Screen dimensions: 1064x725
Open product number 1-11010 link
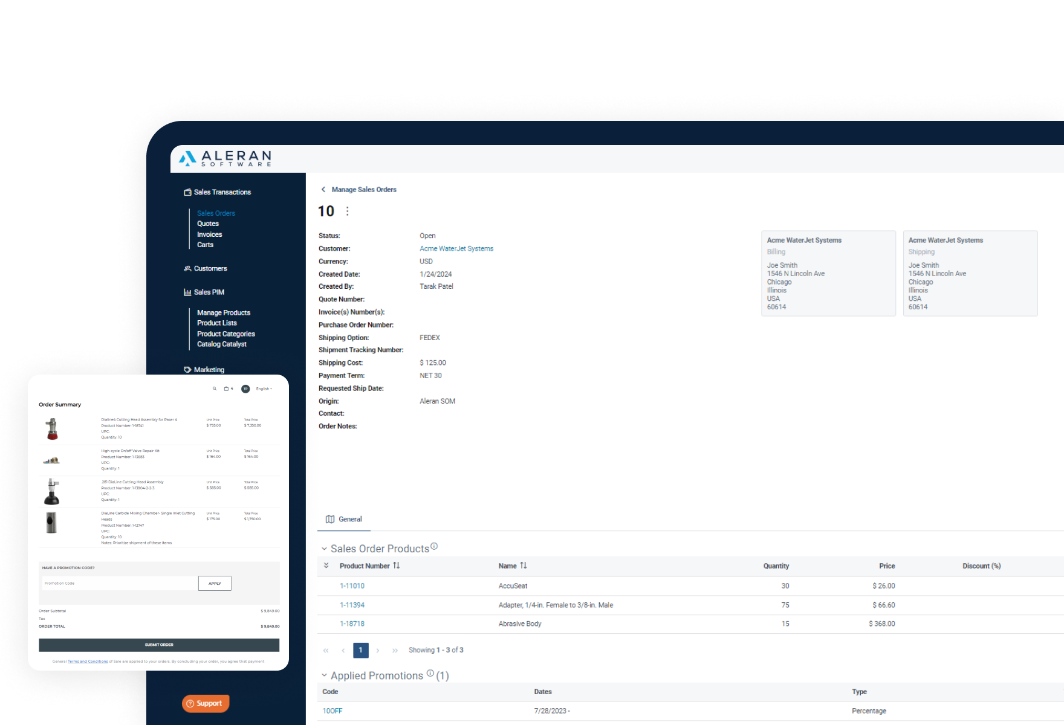point(352,586)
